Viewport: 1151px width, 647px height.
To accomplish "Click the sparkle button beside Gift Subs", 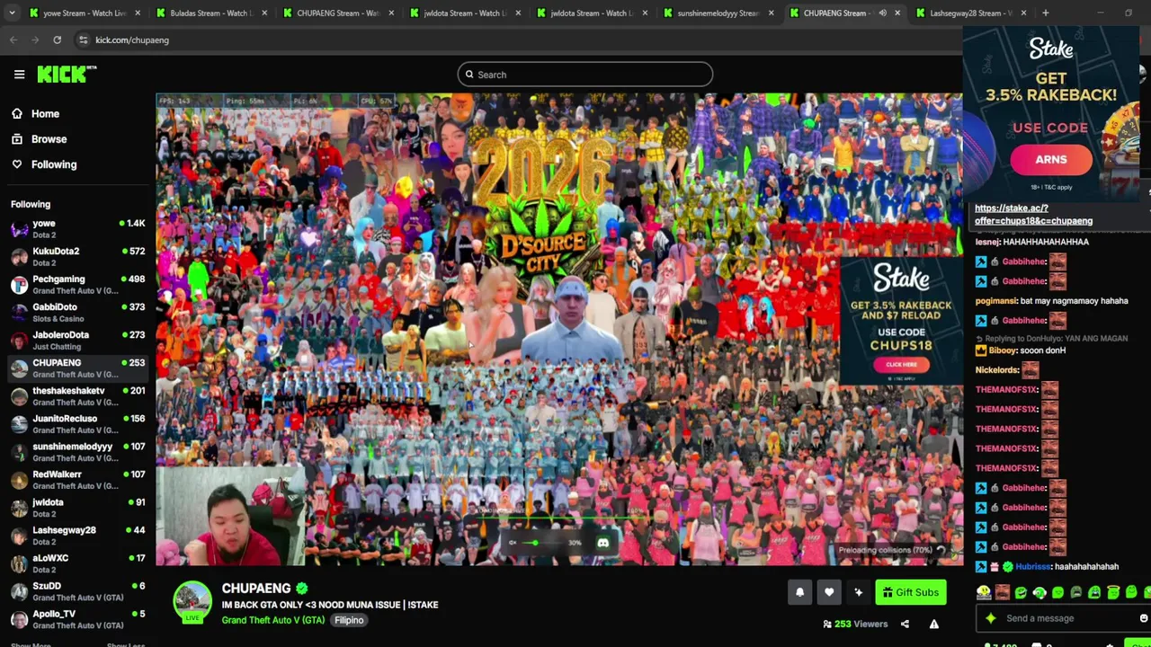I will (x=858, y=592).
